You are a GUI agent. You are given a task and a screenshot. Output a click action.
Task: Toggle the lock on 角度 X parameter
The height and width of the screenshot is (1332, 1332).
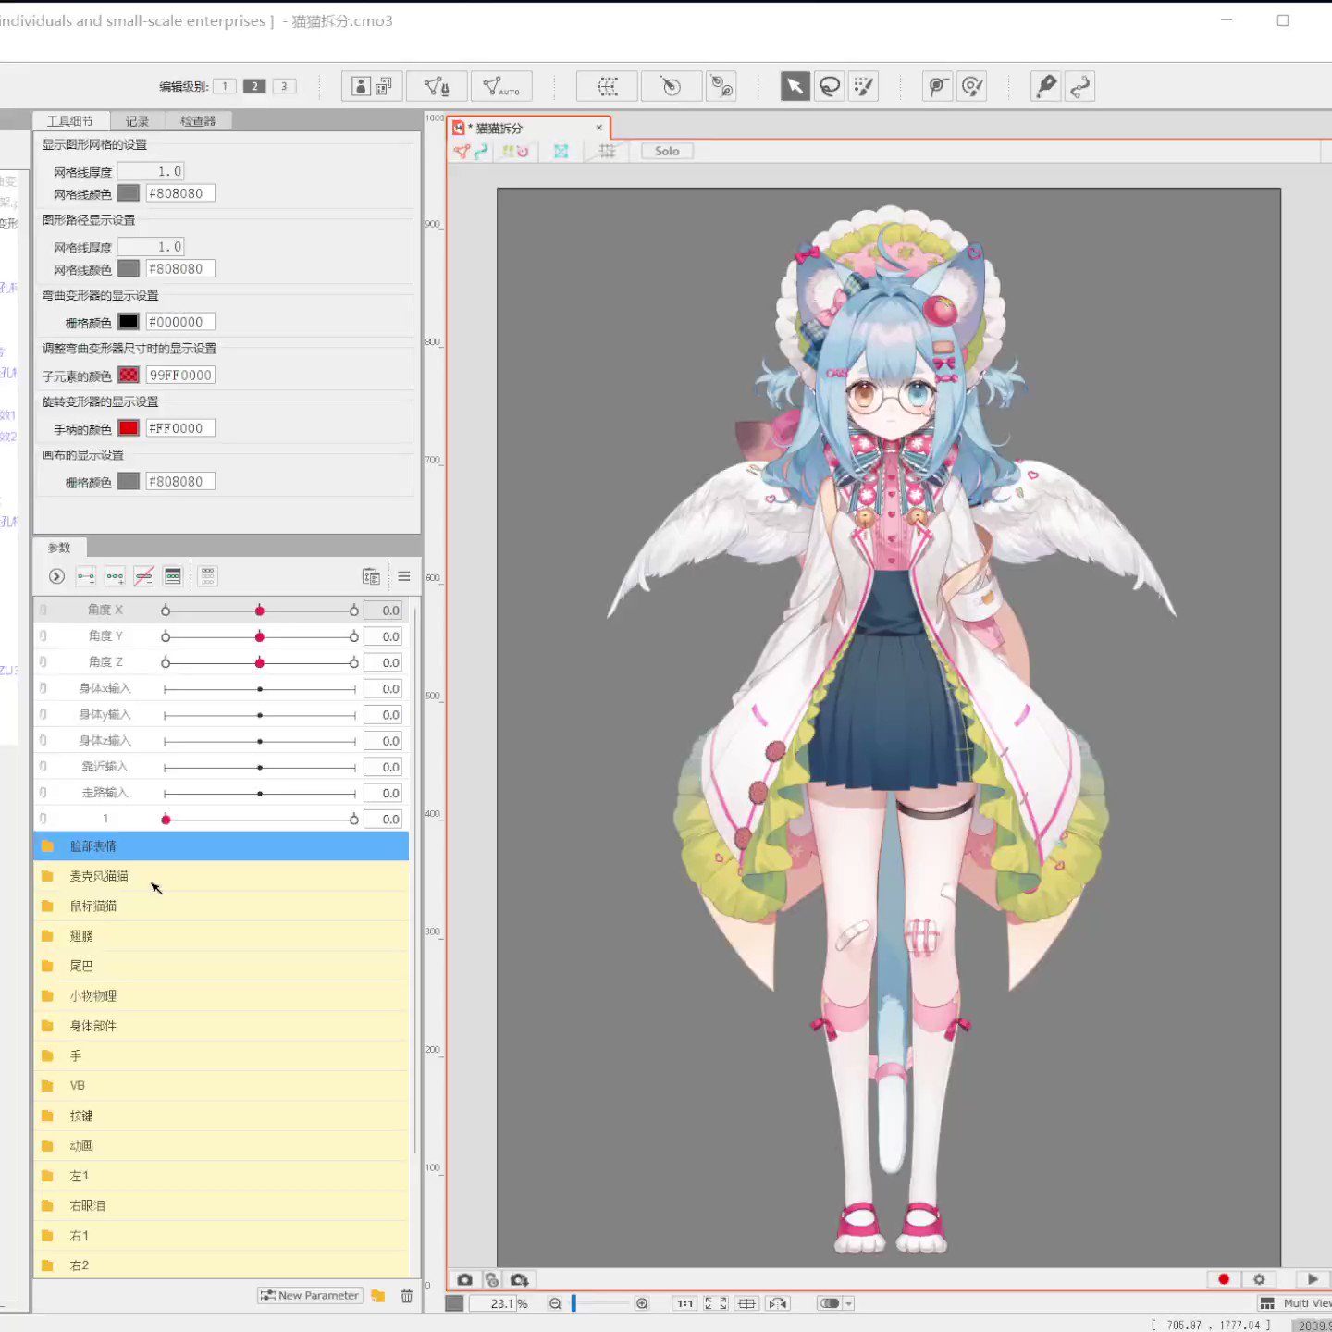pos(43,610)
